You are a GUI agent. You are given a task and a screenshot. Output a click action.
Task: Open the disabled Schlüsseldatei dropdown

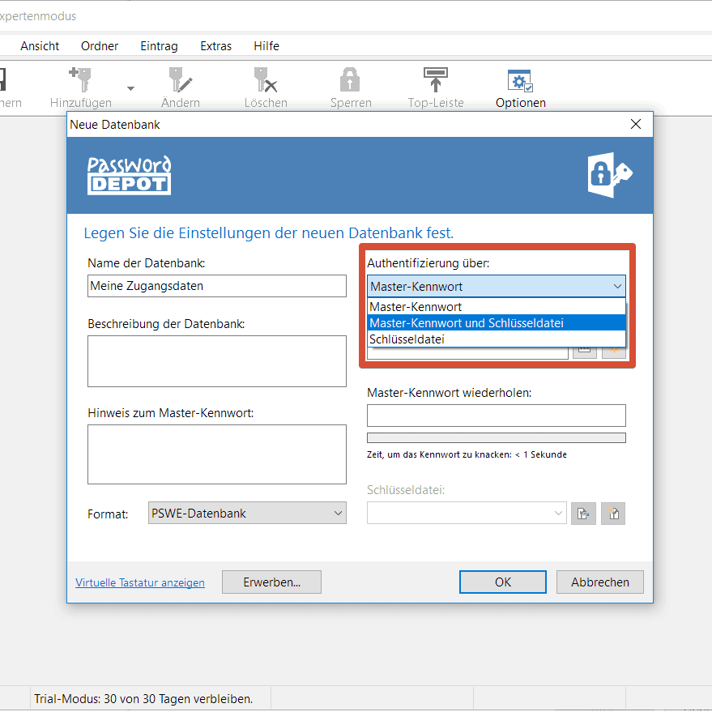coord(467,513)
